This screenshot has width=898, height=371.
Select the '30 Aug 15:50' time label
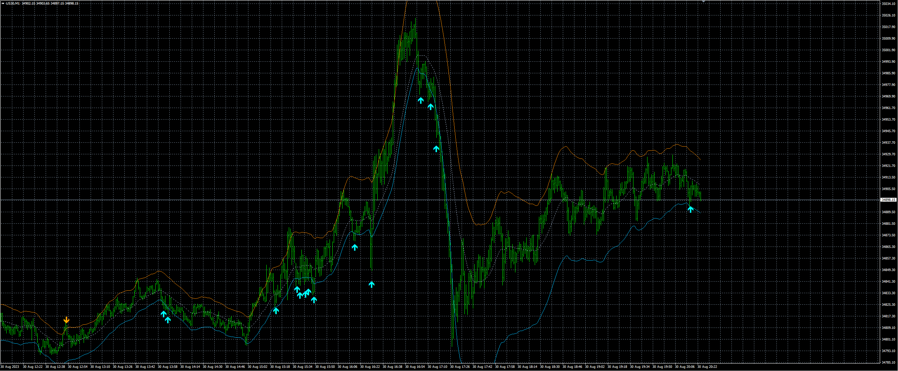click(325, 367)
